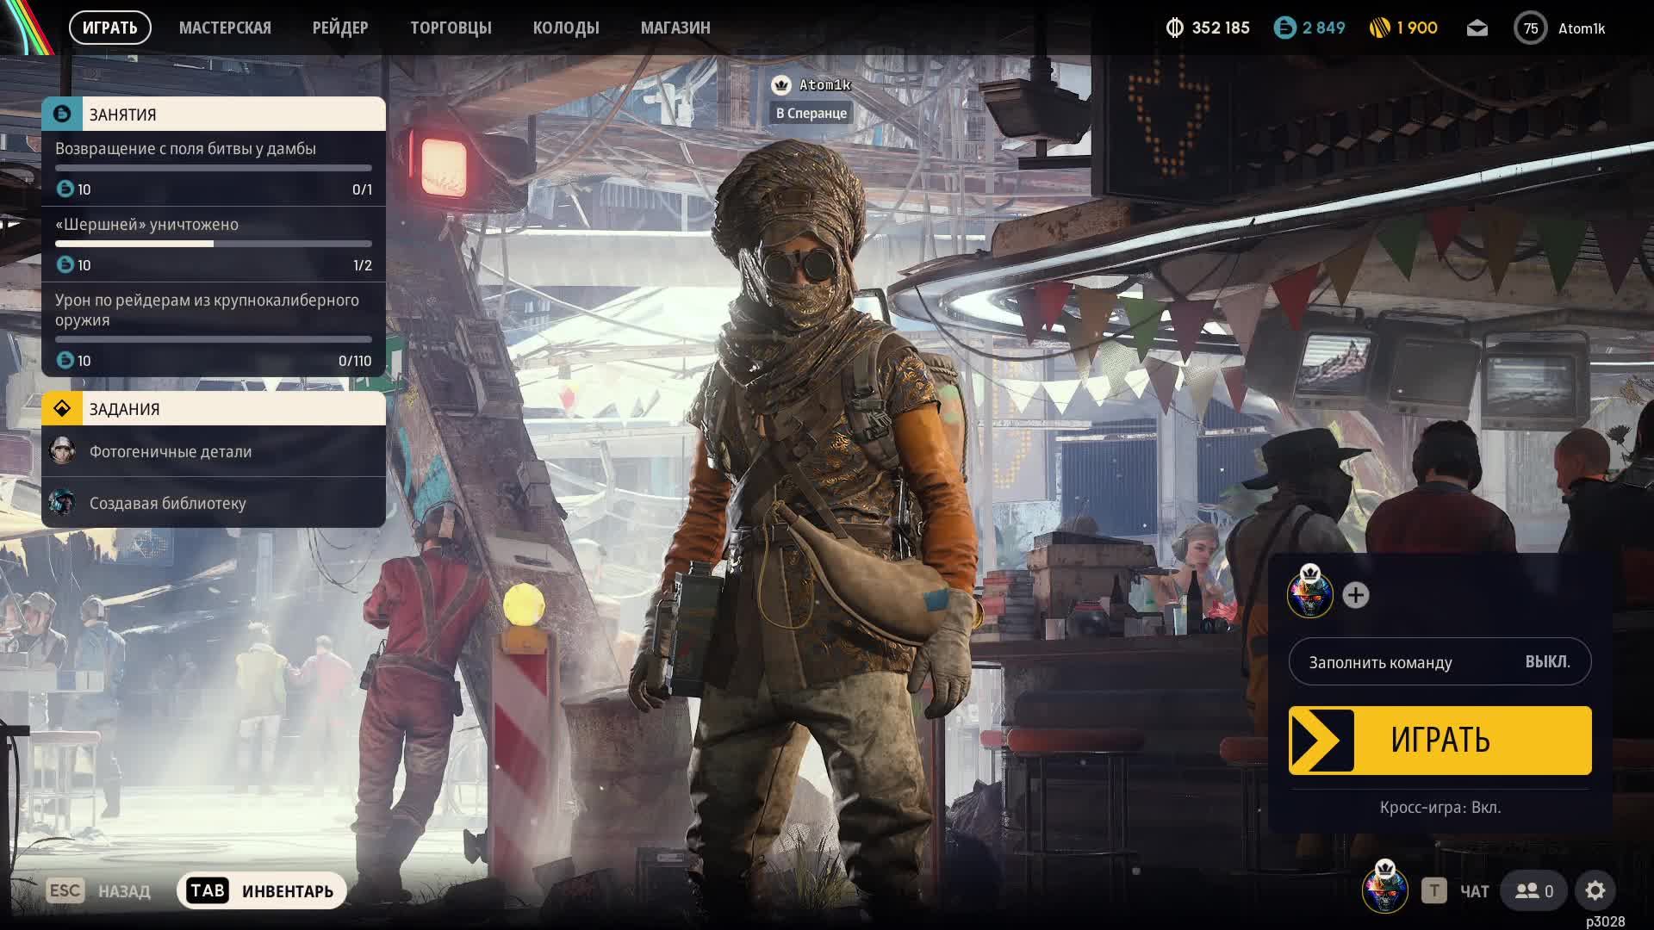The image size is (1654, 930).
Task: Open the МАСТЕРСКАЯ tab
Action: (225, 28)
